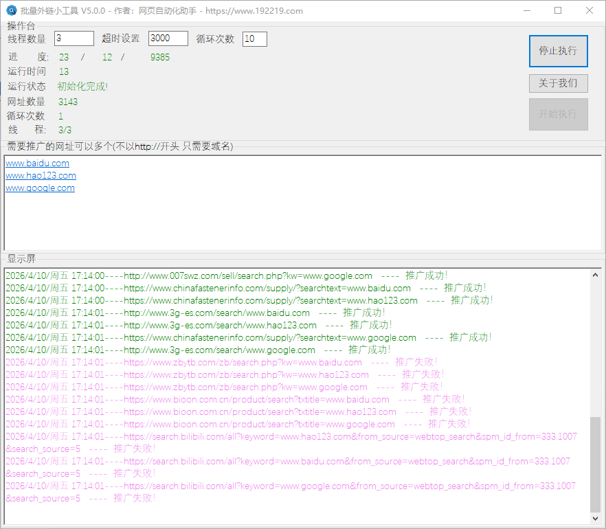The height and width of the screenshot is (529, 606).
Task: Focus the 超时设置 field showing 3000
Action: pos(168,38)
